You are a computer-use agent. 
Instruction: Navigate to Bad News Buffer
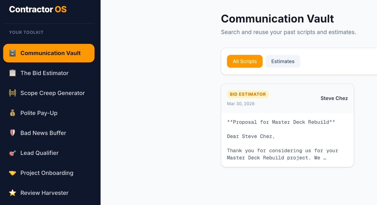click(x=43, y=133)
